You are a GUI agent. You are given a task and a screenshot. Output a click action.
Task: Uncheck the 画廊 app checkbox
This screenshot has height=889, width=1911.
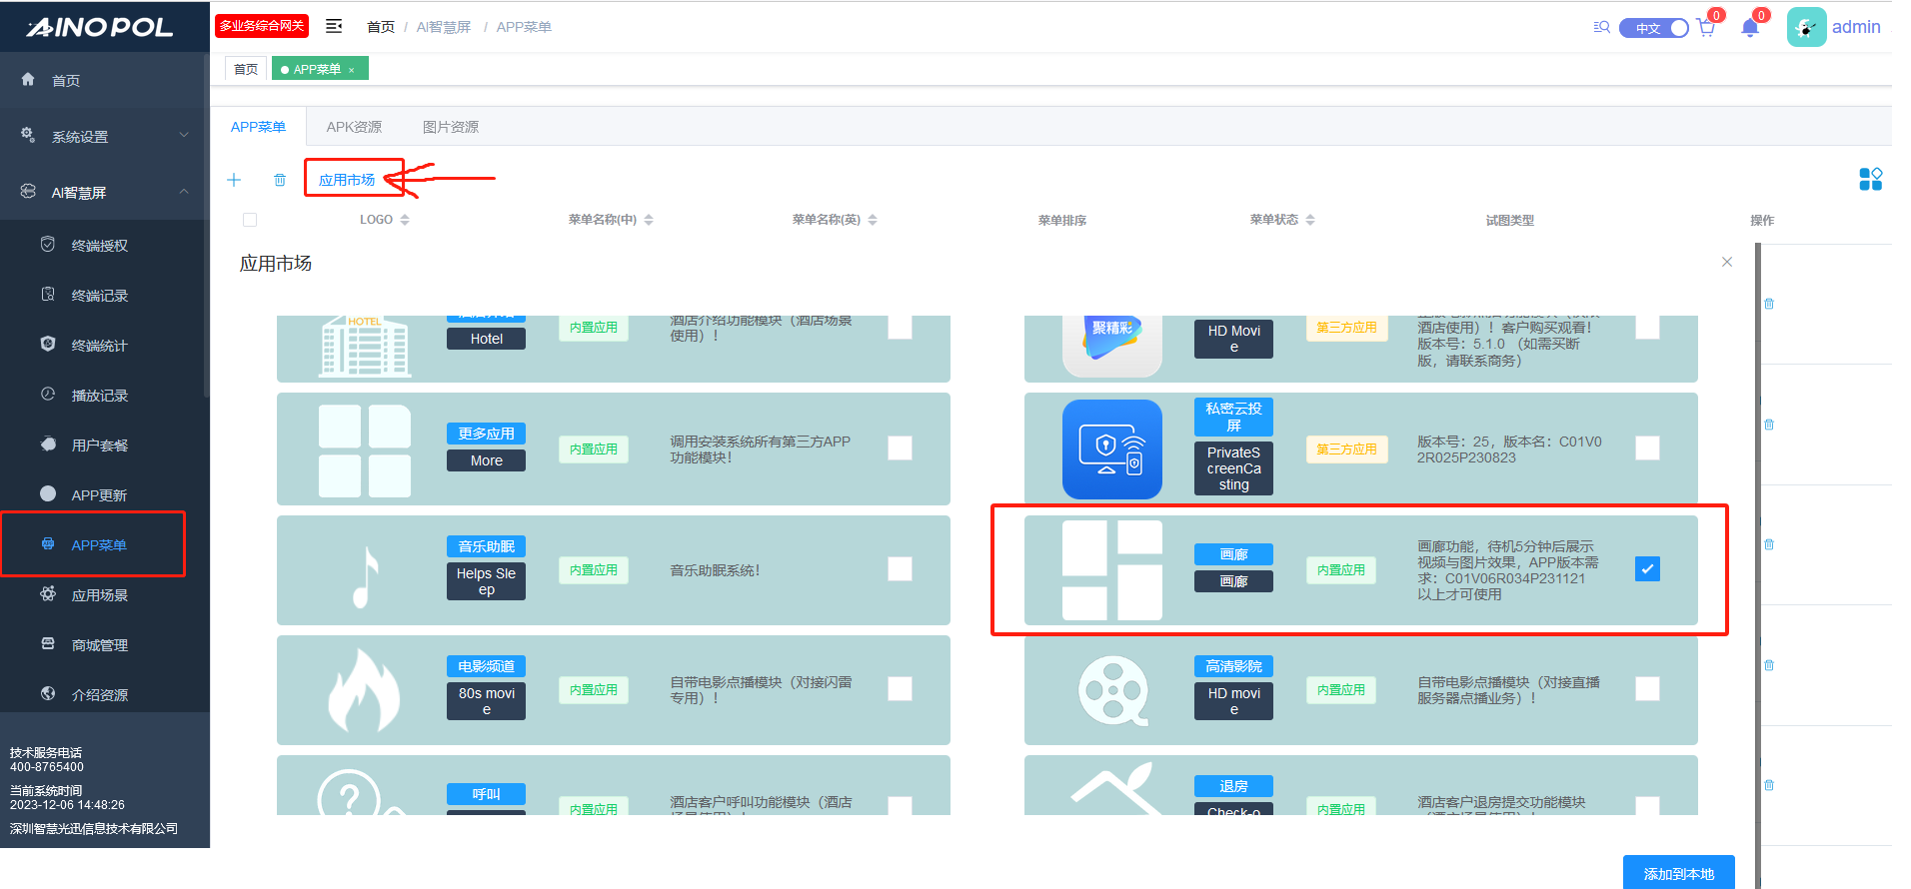pyautogui.click(x=1647, y=569)
